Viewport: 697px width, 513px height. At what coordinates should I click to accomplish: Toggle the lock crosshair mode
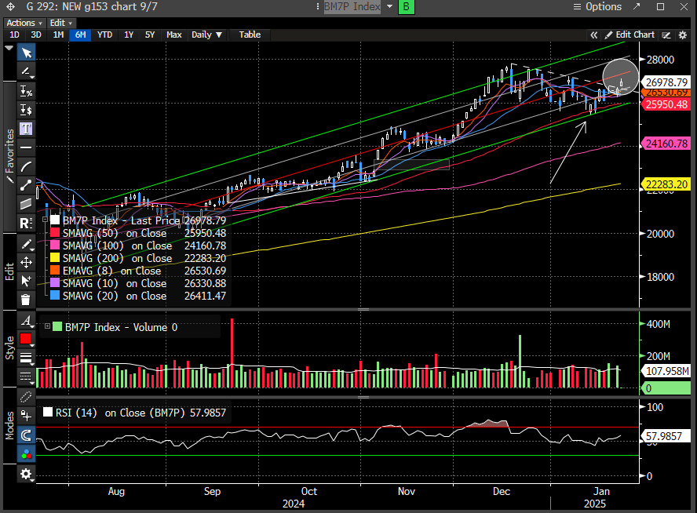pos(26,416)
